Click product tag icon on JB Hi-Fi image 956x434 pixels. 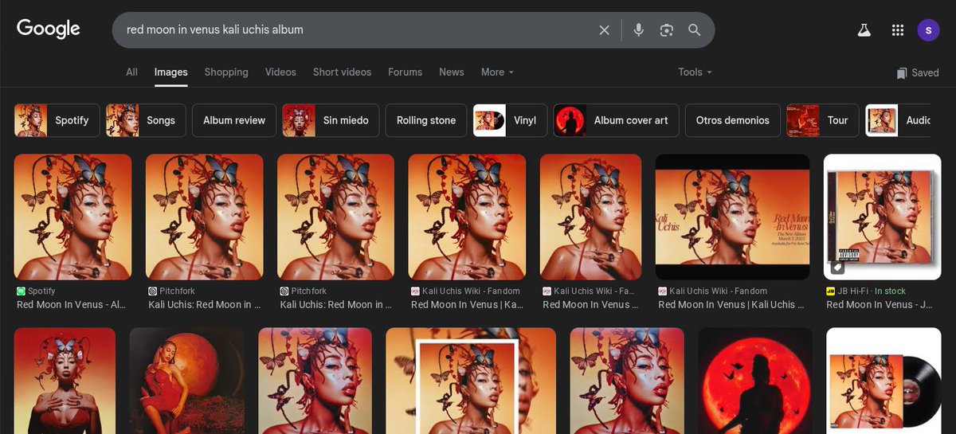pos(837,267)
